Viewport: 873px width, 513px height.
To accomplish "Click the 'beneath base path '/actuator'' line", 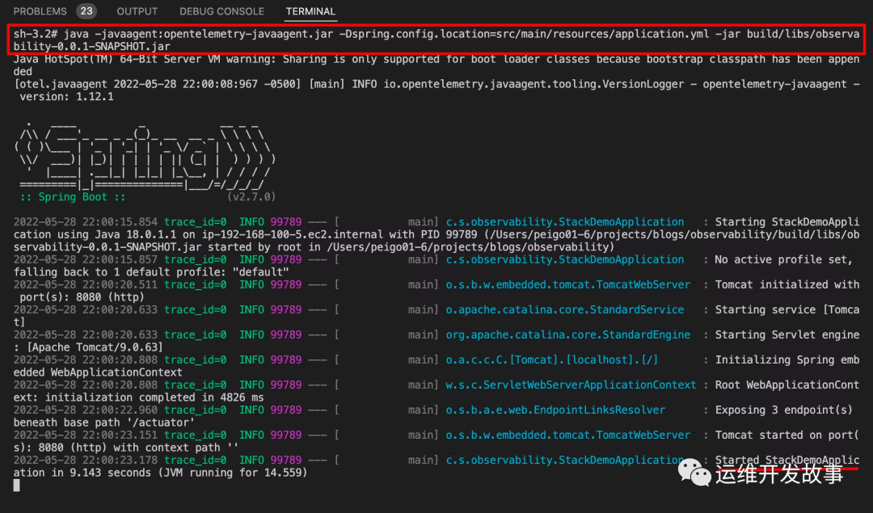I will (x=104, y=423).
